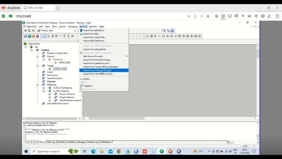This screenshot has width=282, height=159.
Task: Click the Filter transformation toolbar icon
Action: 64,36
